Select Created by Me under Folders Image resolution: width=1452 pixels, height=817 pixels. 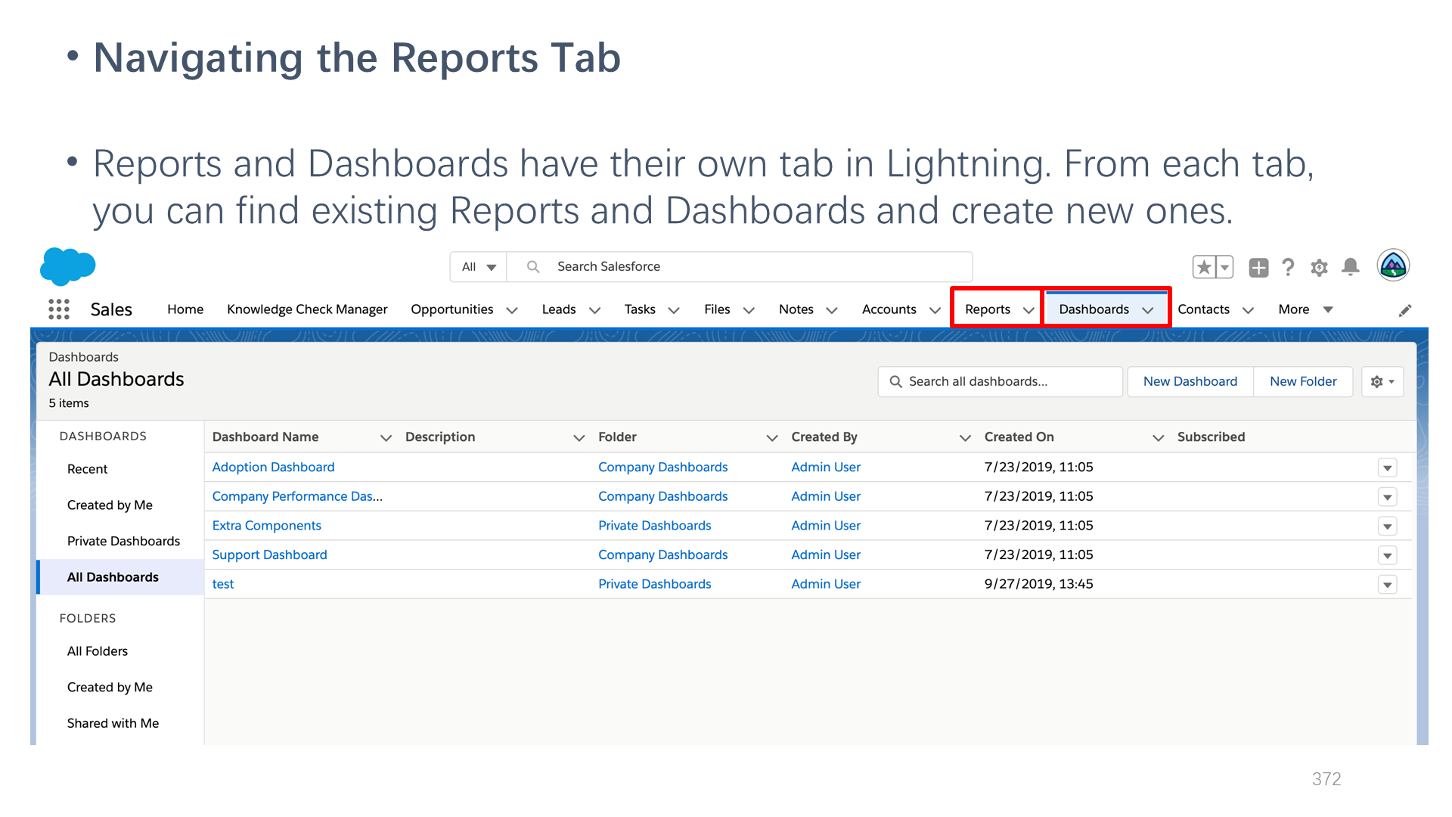pyautogui.click(x=110, y=688)
